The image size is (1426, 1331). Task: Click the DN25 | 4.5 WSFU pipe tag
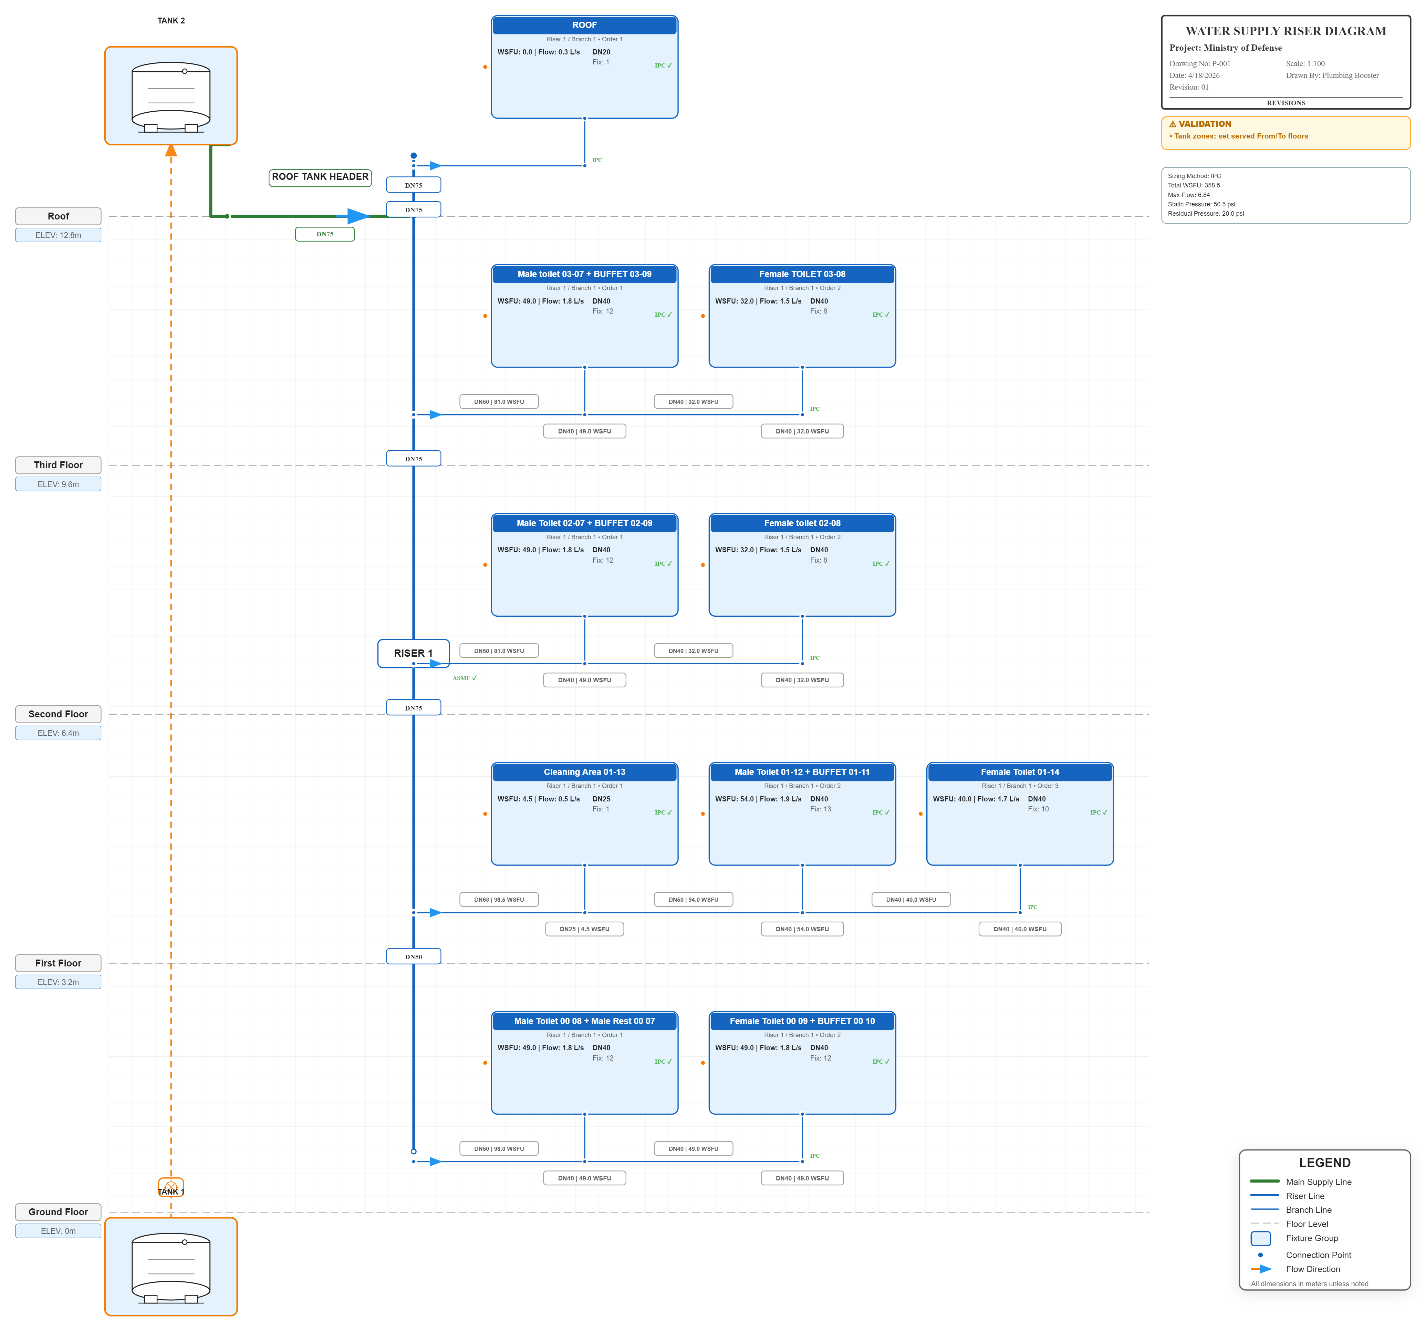(x=585, y=929)
